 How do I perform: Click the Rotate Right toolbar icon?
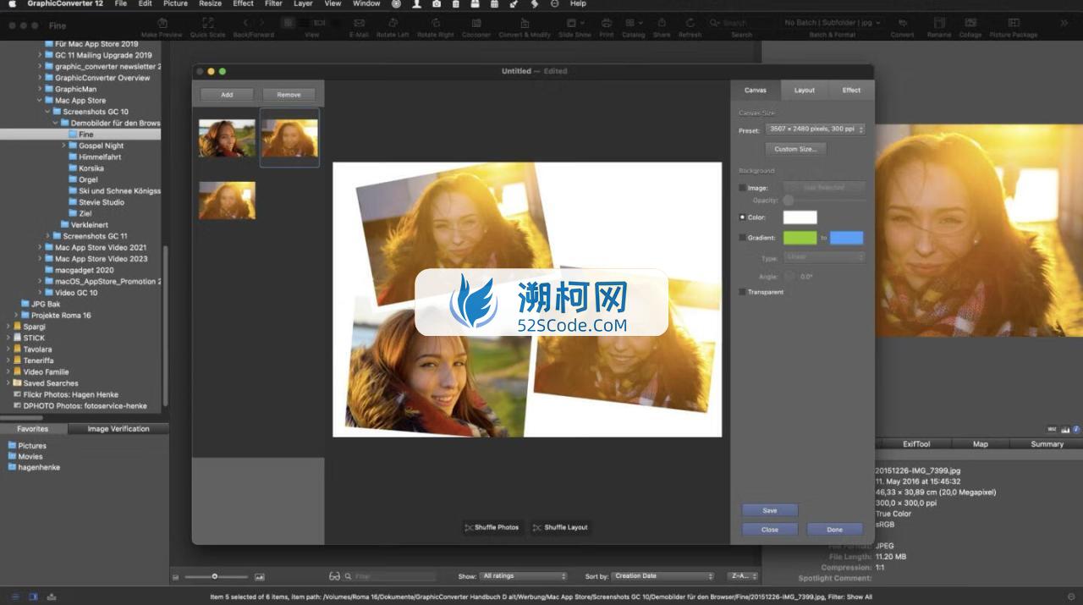pyautogui.click(x=436, y=23)
